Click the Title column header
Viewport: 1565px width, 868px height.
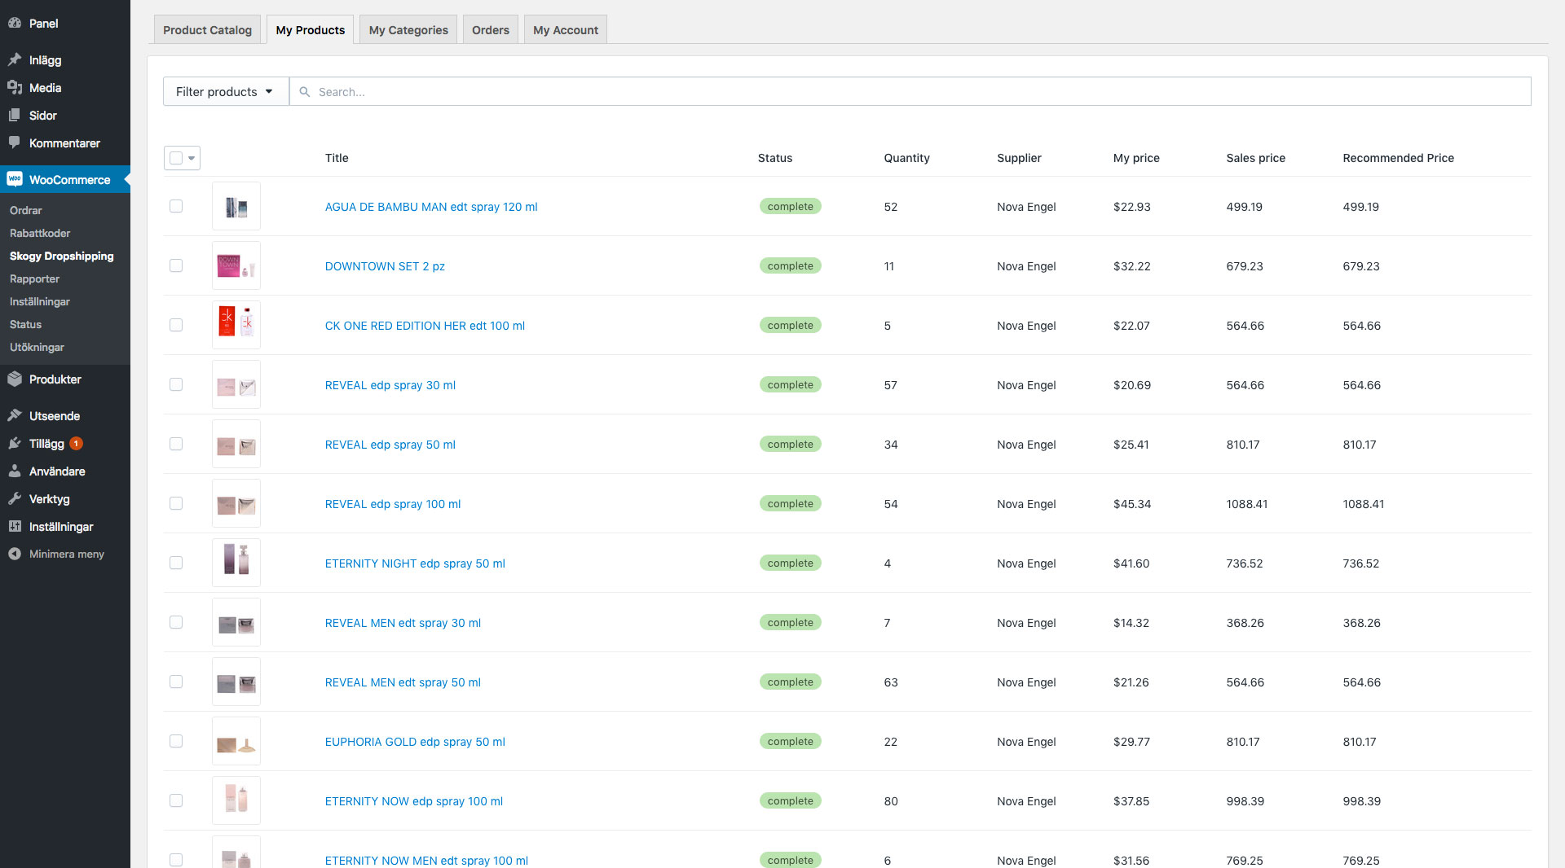pyautogui.click(x=337, y=158)
